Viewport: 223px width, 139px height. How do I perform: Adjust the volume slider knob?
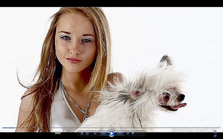pyautogui.click(x=133, y=133)
